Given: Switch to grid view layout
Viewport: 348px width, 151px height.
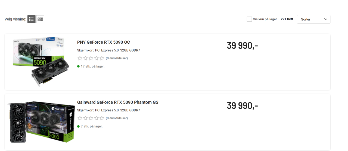Looking at the screenshot, I should pos(40,19).
